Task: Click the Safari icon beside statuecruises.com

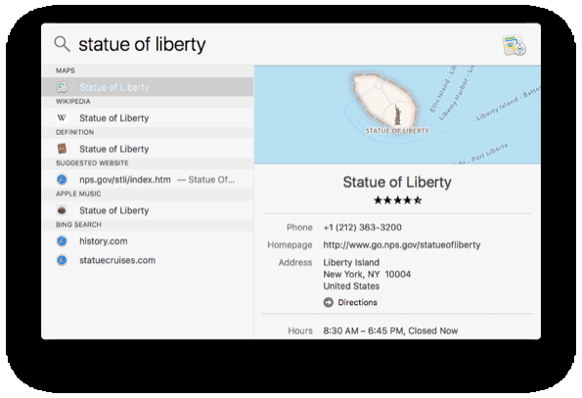Action: pos(62,260)
